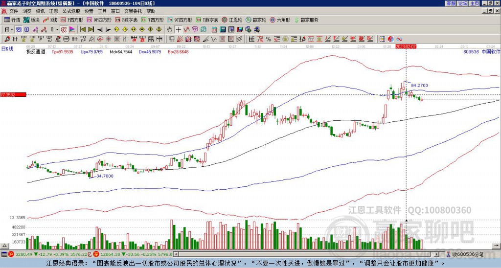This screenshot has width=501, height=268.
Task: Click the percent symbol drawing tool
Action: (269, 39)
